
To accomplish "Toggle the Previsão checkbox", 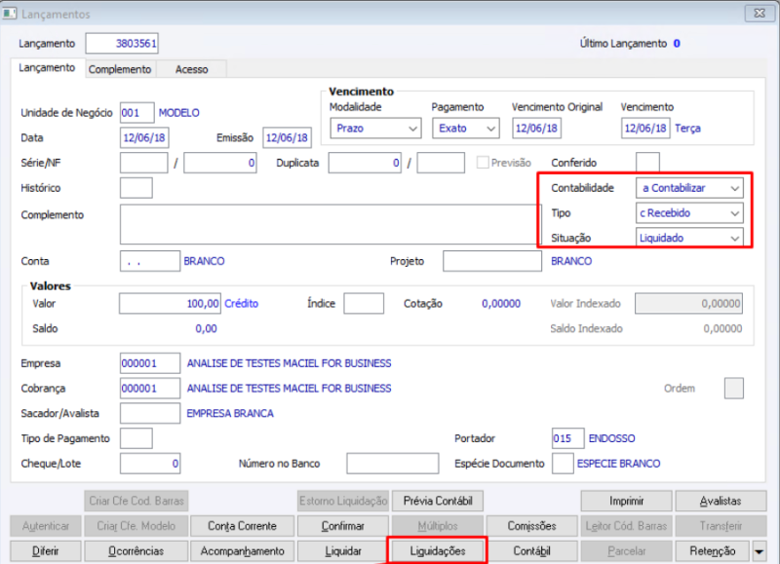I will 483,163.
